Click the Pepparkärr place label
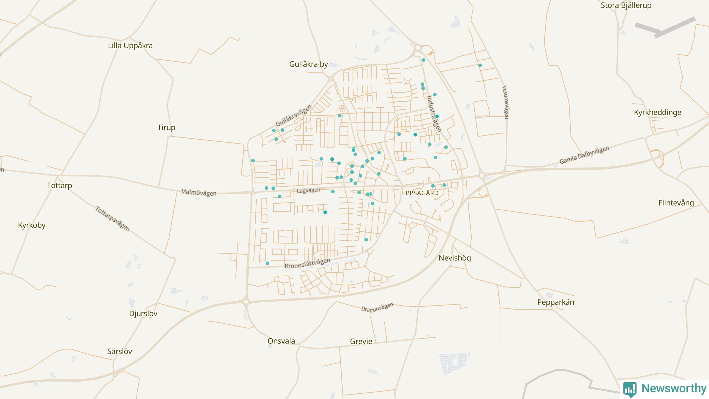 pos(556,302)
